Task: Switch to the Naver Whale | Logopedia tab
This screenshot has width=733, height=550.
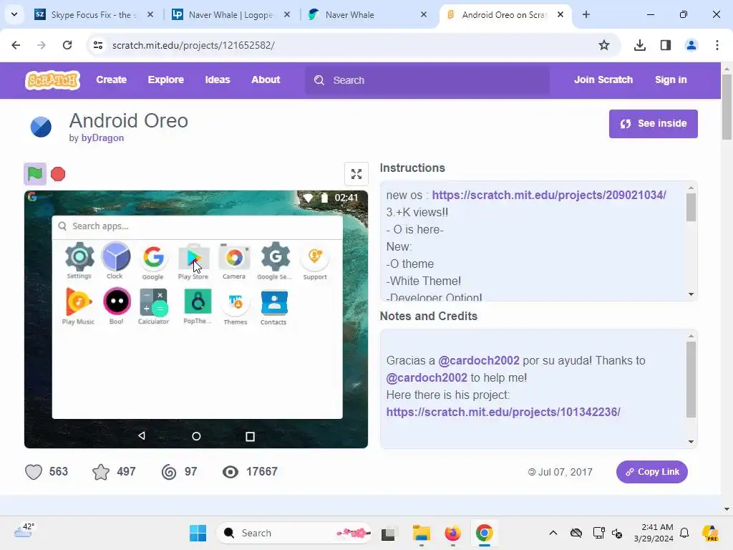Action: tap(231, 15)
